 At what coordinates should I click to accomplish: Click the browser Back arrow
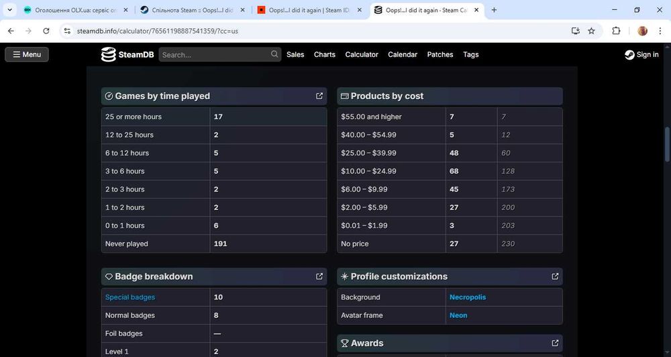click(x=11, y=31)
